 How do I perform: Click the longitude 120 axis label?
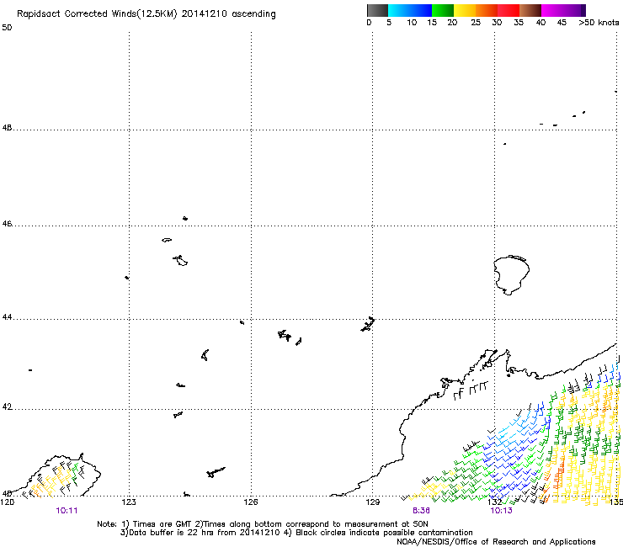(x=7, y=502)
